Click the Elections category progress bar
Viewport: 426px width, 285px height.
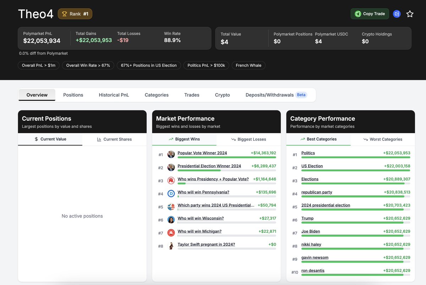click(356, 183)
